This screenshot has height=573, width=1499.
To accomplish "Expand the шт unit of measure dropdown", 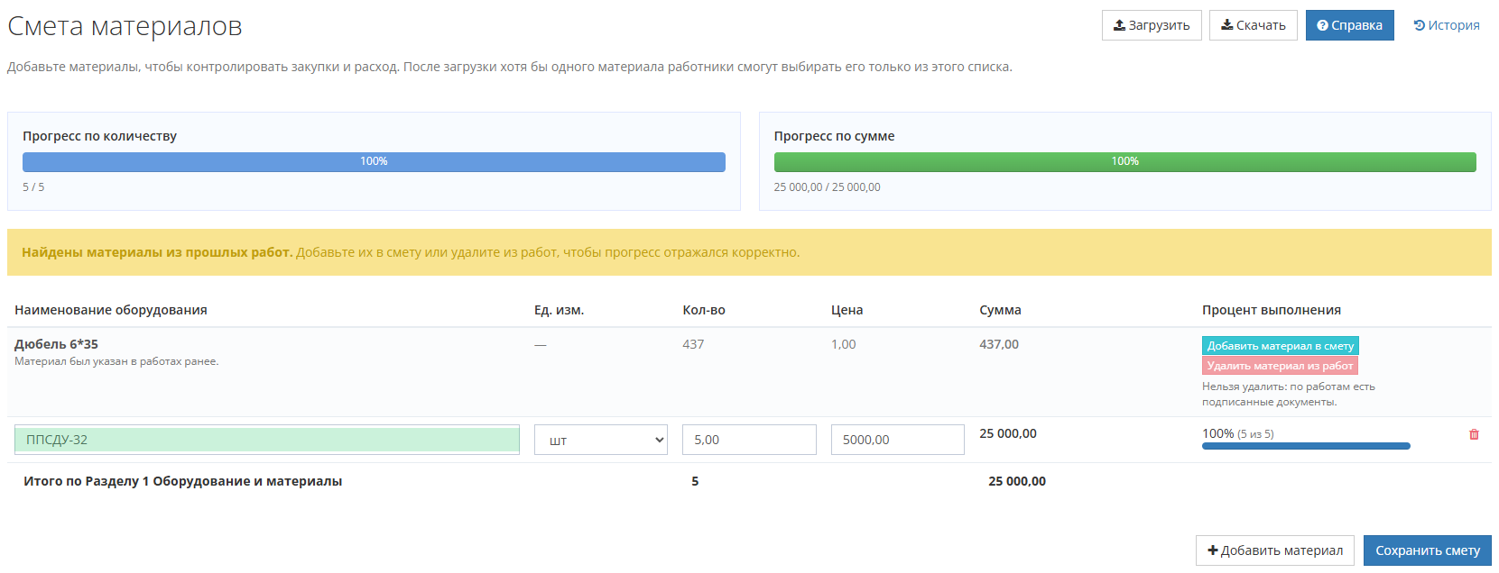I will click(600, 441).
